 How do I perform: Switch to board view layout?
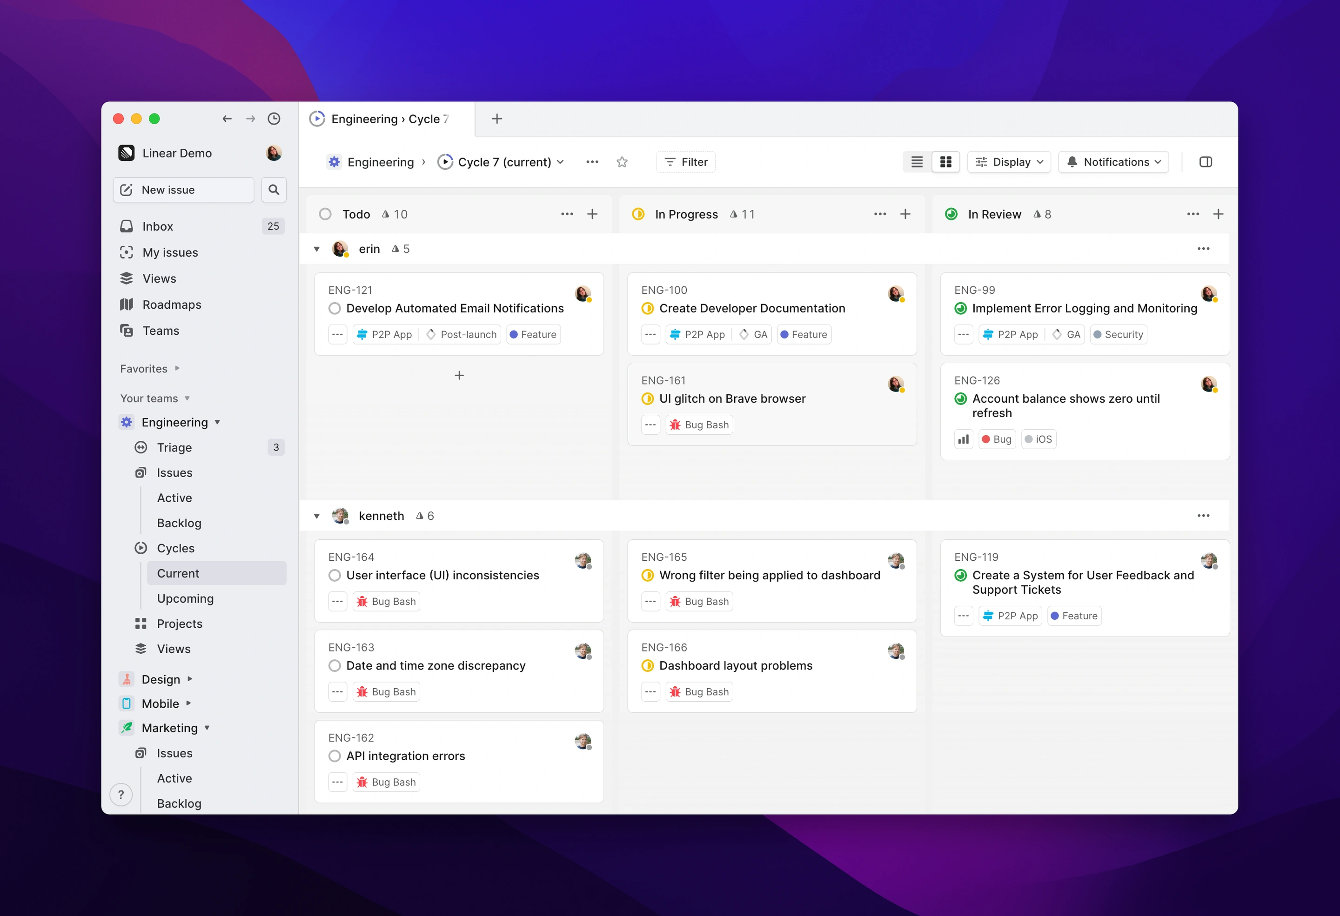[945, 162]
